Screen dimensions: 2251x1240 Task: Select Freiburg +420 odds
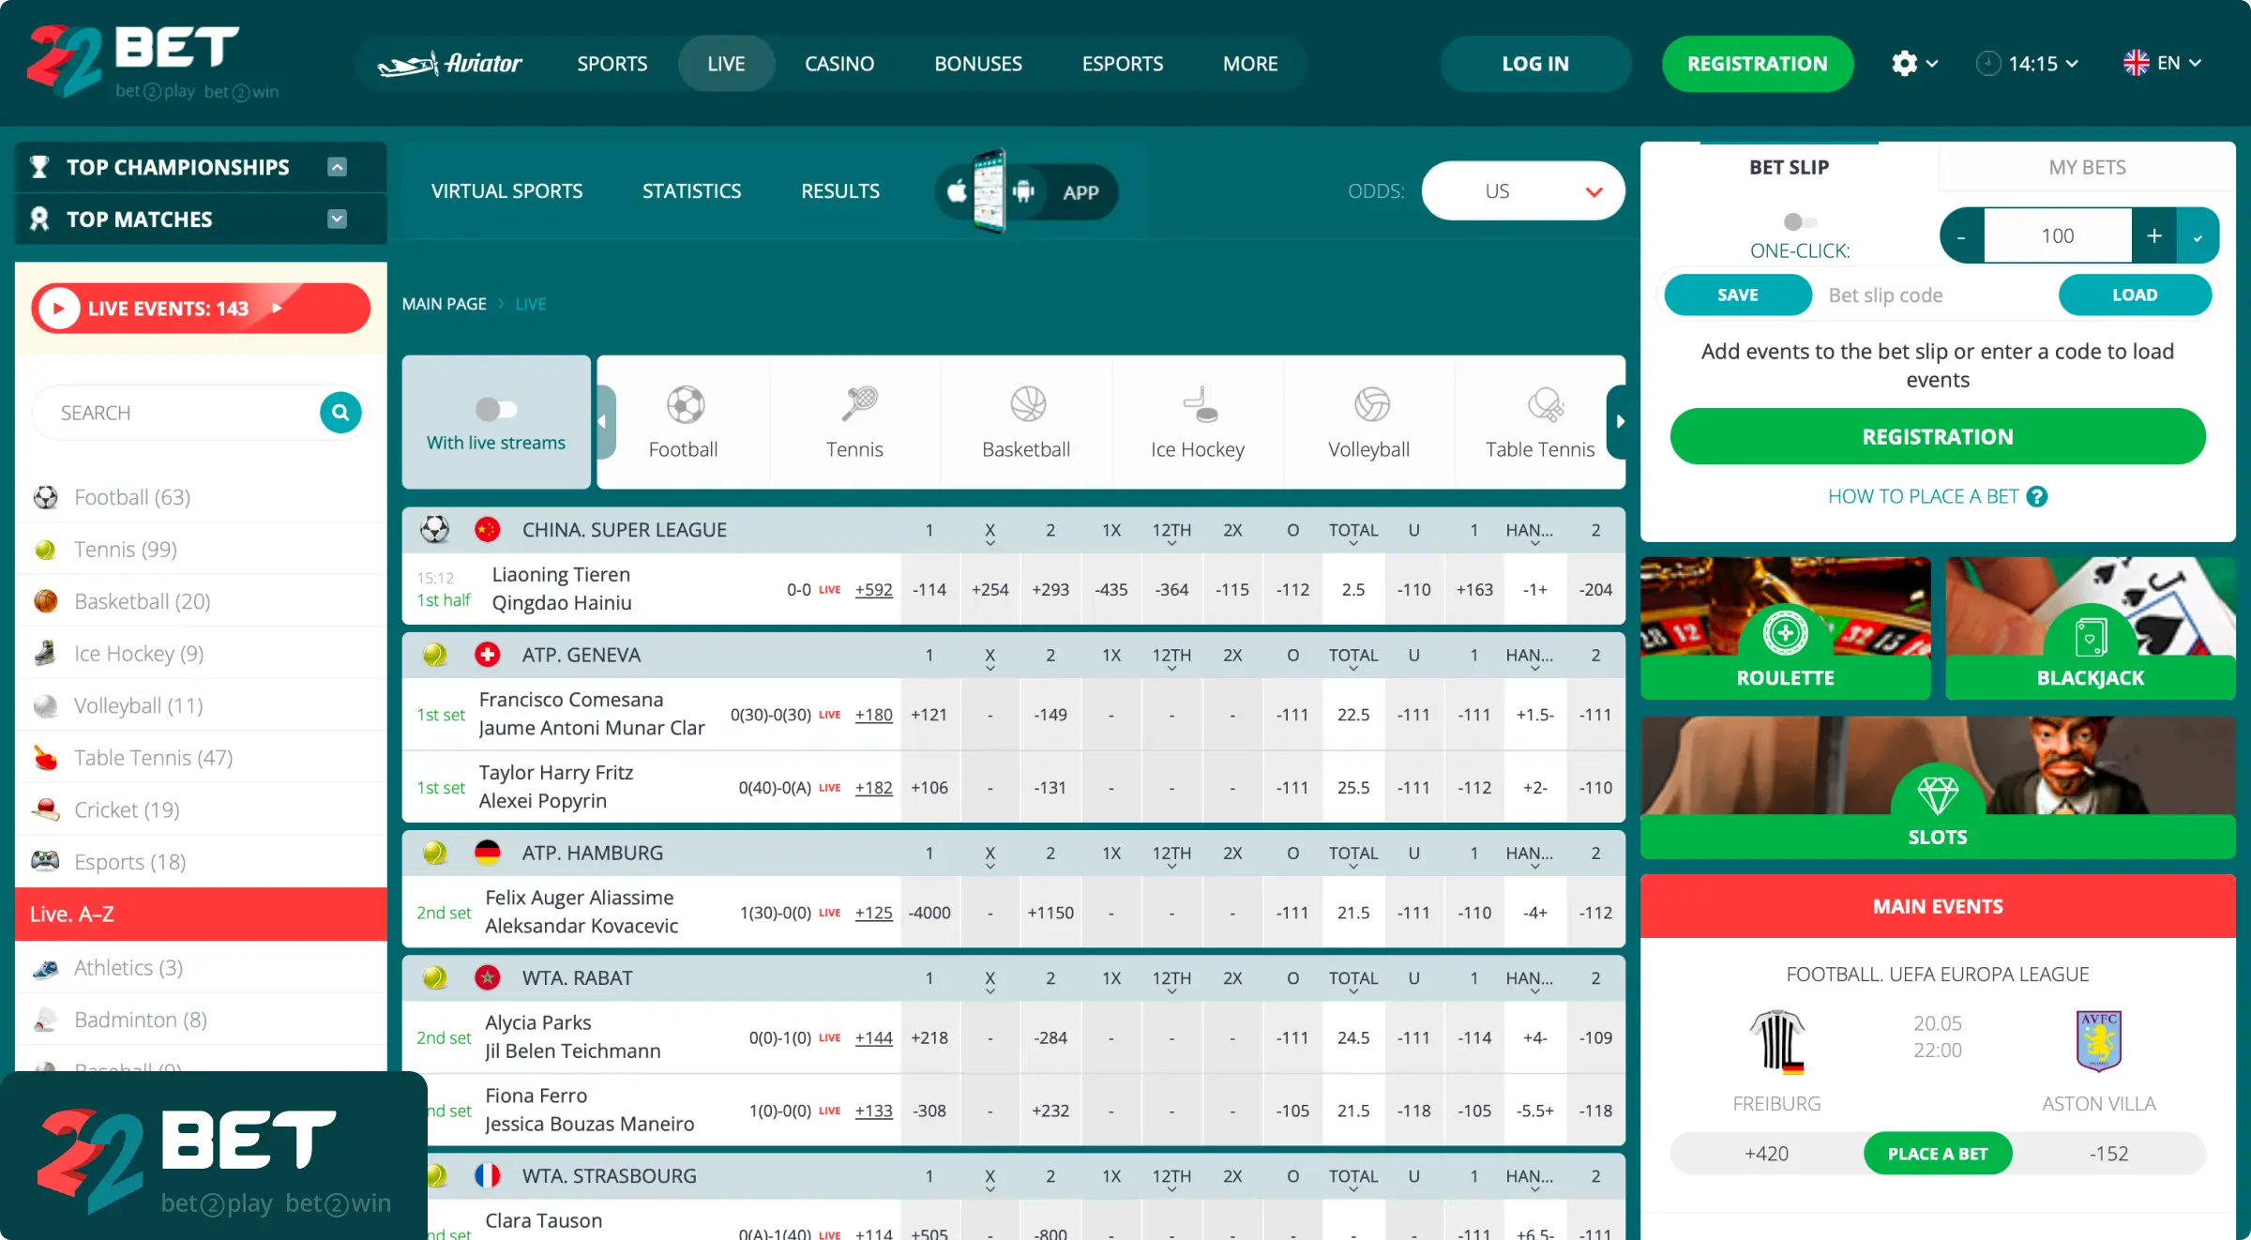(x=1766, y=1154)
